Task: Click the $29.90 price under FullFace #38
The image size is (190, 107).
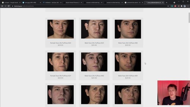Action: [x=128, y=45]
